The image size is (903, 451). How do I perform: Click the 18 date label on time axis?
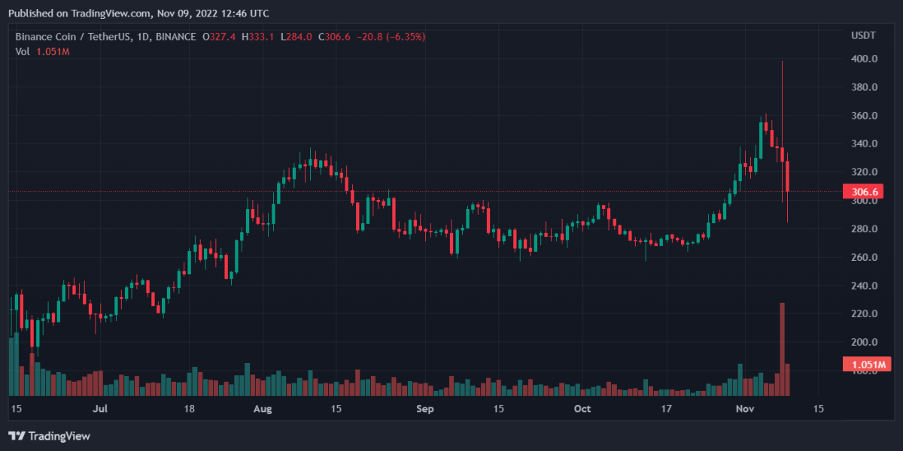(x=189, y=409)
